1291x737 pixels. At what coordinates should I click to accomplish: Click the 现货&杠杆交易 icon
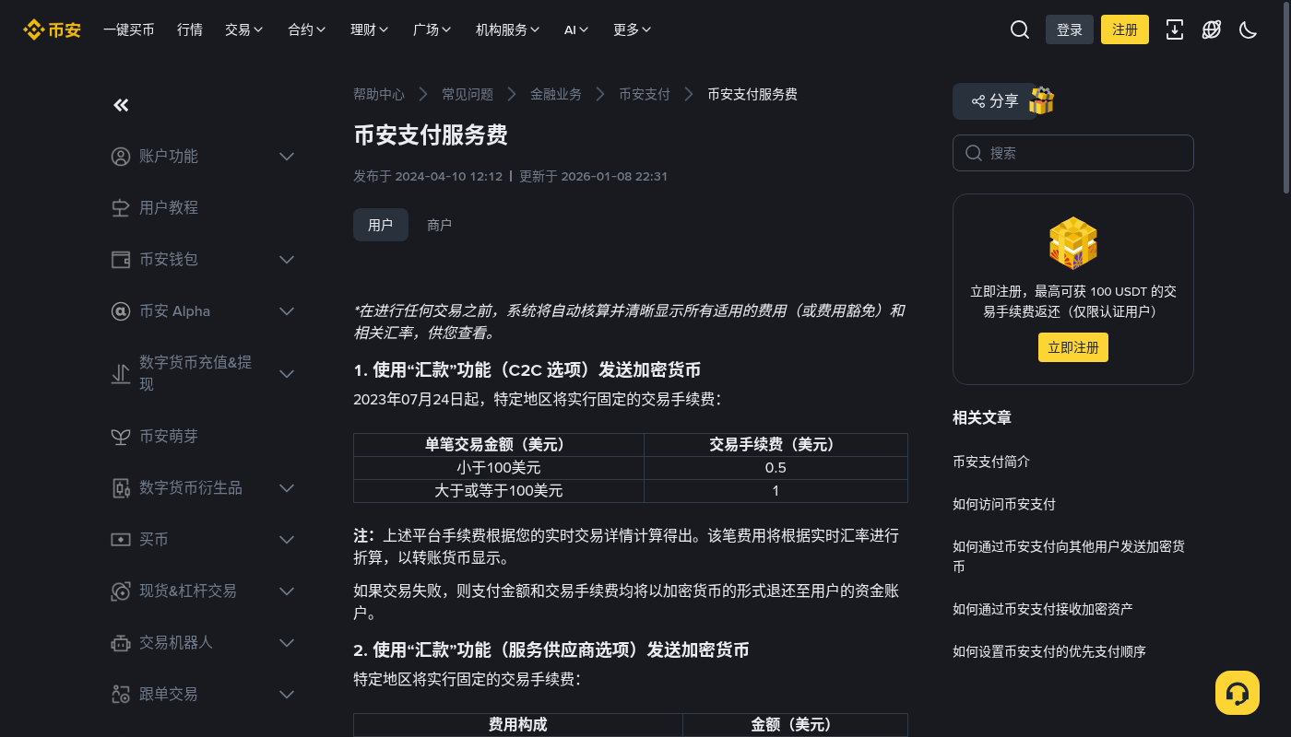tap(121, 591)
